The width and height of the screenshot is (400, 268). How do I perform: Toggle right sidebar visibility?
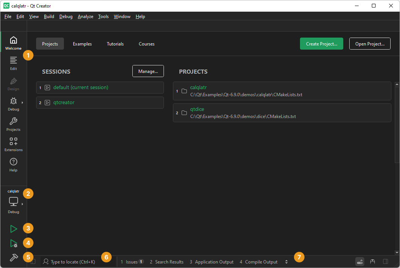385,262
